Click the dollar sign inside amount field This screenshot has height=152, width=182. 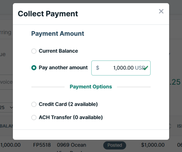pos(97,68)
